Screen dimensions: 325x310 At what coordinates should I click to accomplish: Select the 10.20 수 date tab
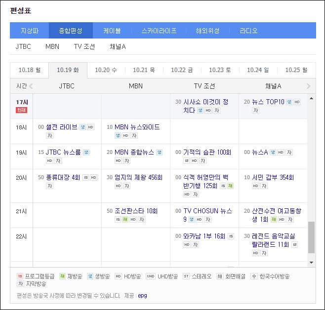tap(106, 70)
